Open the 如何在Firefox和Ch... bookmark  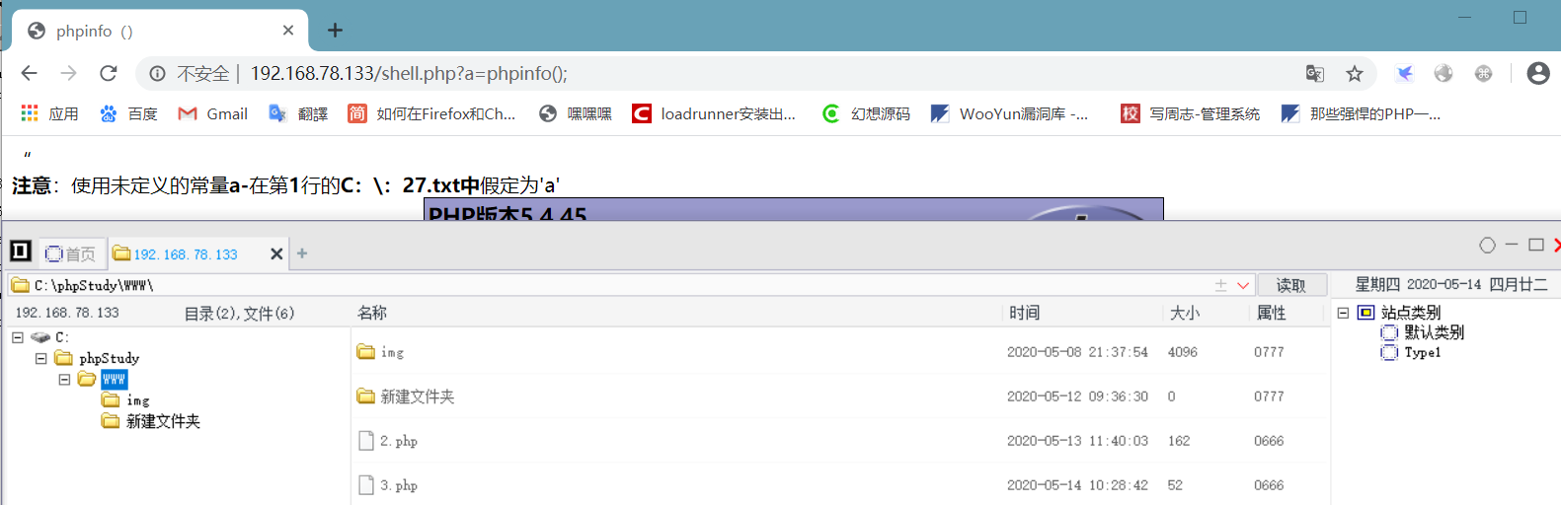431,114
